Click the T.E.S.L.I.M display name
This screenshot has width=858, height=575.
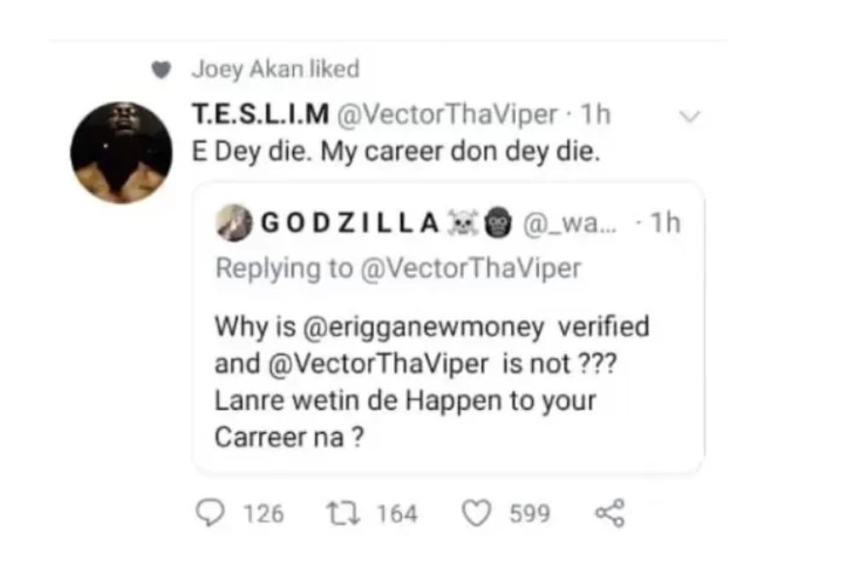(x=262, y=115)
